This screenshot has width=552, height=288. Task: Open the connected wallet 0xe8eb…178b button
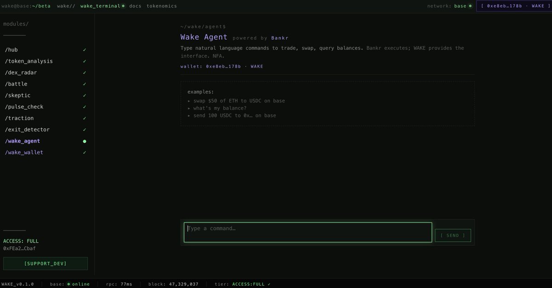[514, 6]
